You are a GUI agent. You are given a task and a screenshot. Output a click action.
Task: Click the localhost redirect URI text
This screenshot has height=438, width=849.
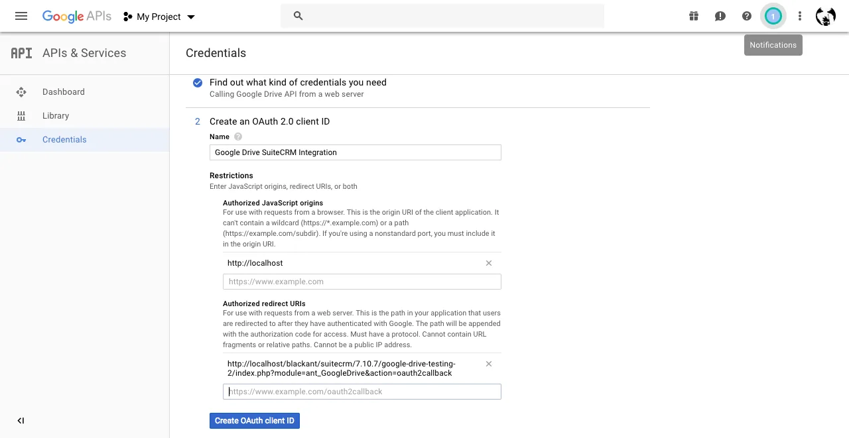pos(342,368)
